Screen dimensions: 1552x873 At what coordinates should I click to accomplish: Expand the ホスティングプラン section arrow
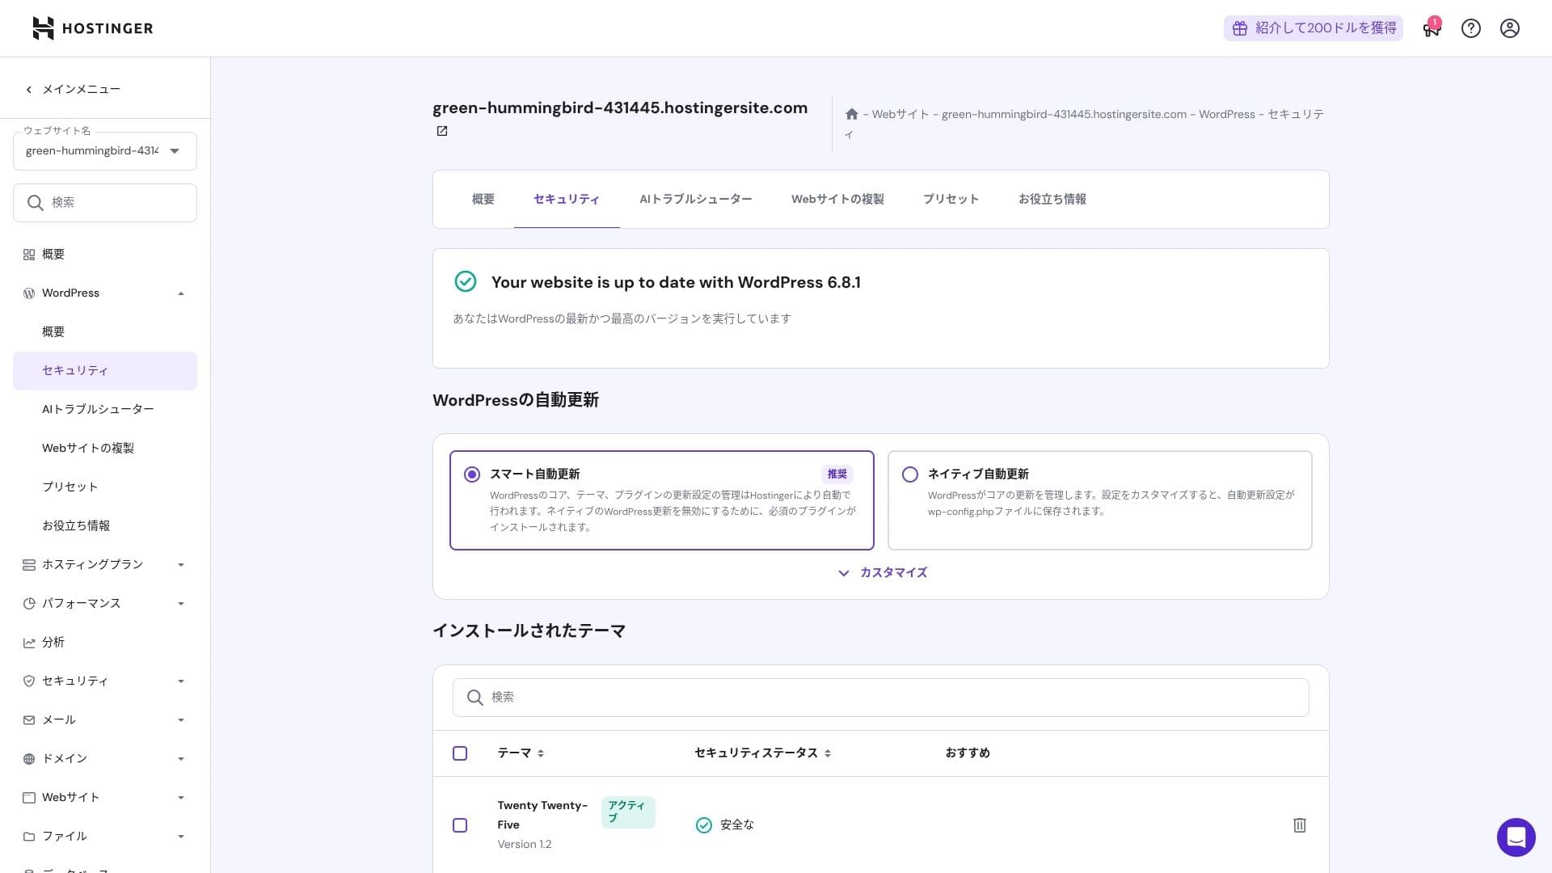point(181,565)
